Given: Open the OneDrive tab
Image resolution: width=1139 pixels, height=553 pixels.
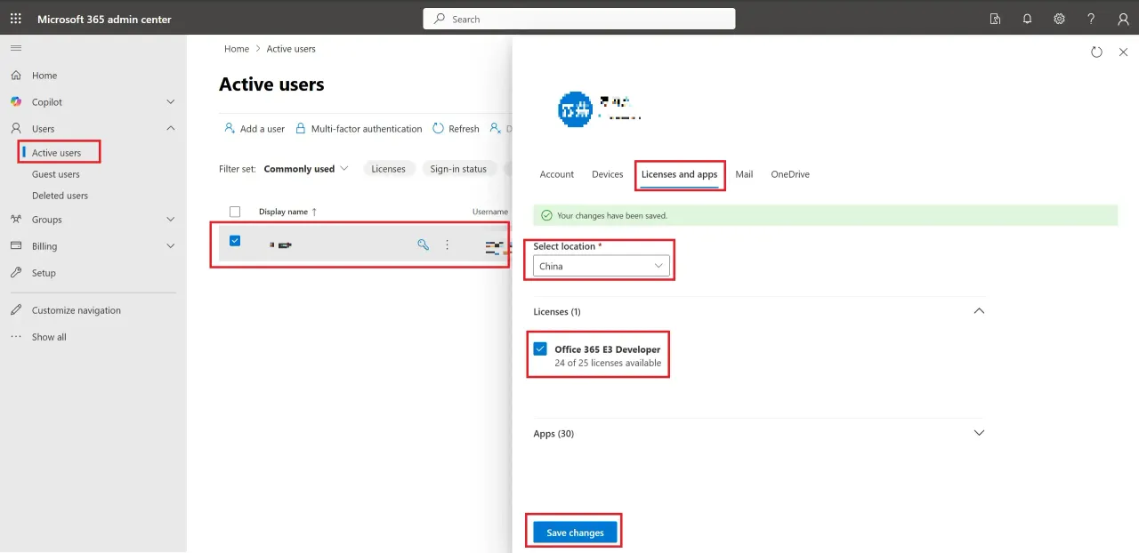Looking at the screenshot, I should (x=790, y=174).
